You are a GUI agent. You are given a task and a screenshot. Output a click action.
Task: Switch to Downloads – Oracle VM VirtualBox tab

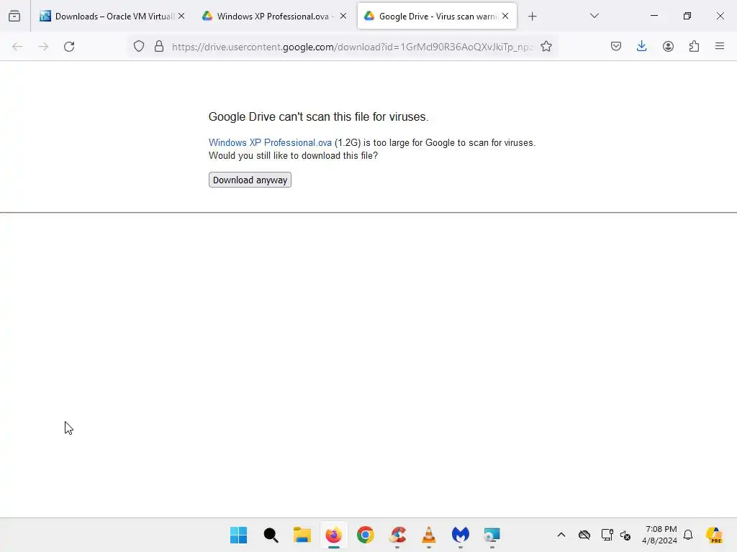(x=112, y=17)
